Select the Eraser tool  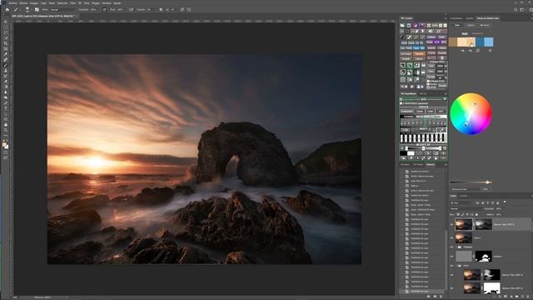click(6, 82)
